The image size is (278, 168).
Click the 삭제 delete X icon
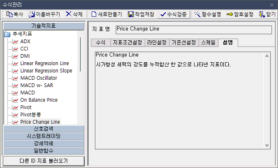[x=69, y=14]
